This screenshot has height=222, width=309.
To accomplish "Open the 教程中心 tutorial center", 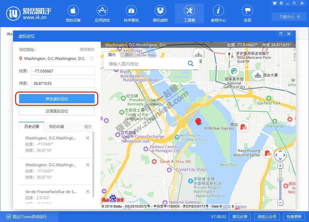I will (218, 14).
